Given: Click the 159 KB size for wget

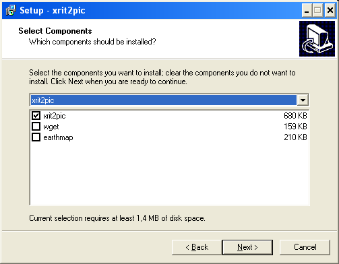Looking at the screenshot, I should (x=295, y=127).
